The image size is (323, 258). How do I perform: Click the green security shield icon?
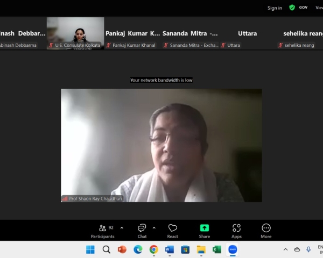pos(292,8)
